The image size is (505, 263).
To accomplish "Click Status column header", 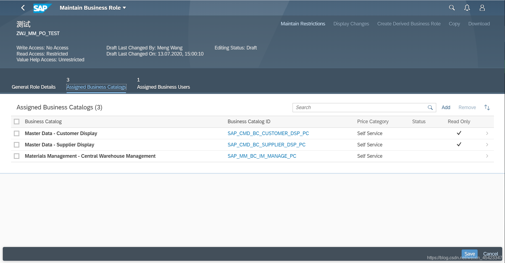I will (x=419, y=122).
